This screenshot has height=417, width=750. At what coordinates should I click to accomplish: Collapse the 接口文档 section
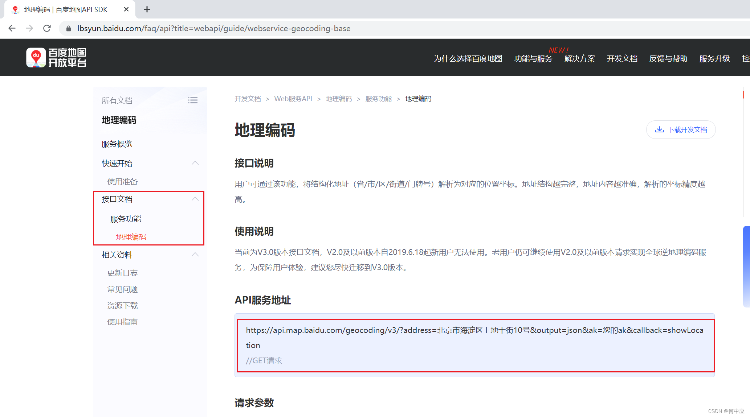pyautogui.click(x=195, y=199)
